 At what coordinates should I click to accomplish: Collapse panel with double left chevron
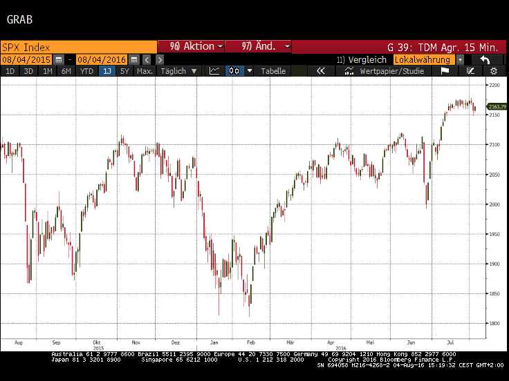[x=320, y=71]
